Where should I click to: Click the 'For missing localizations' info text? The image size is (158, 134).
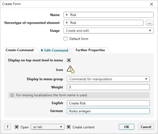tap(52, 95)
